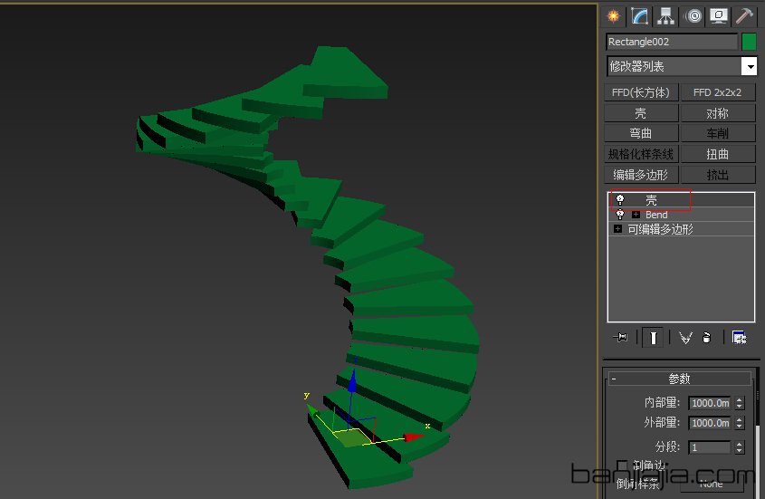The width and height of the screenshot is (765, 499).
Task: Toggle lightbulb of 壳 modifier in stack
Action: tap(619, 200)
